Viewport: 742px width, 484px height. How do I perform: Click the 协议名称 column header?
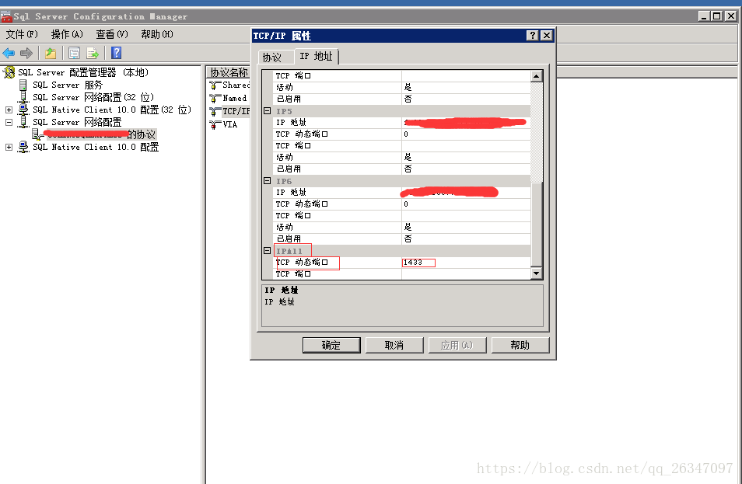[x=229, y=72]
